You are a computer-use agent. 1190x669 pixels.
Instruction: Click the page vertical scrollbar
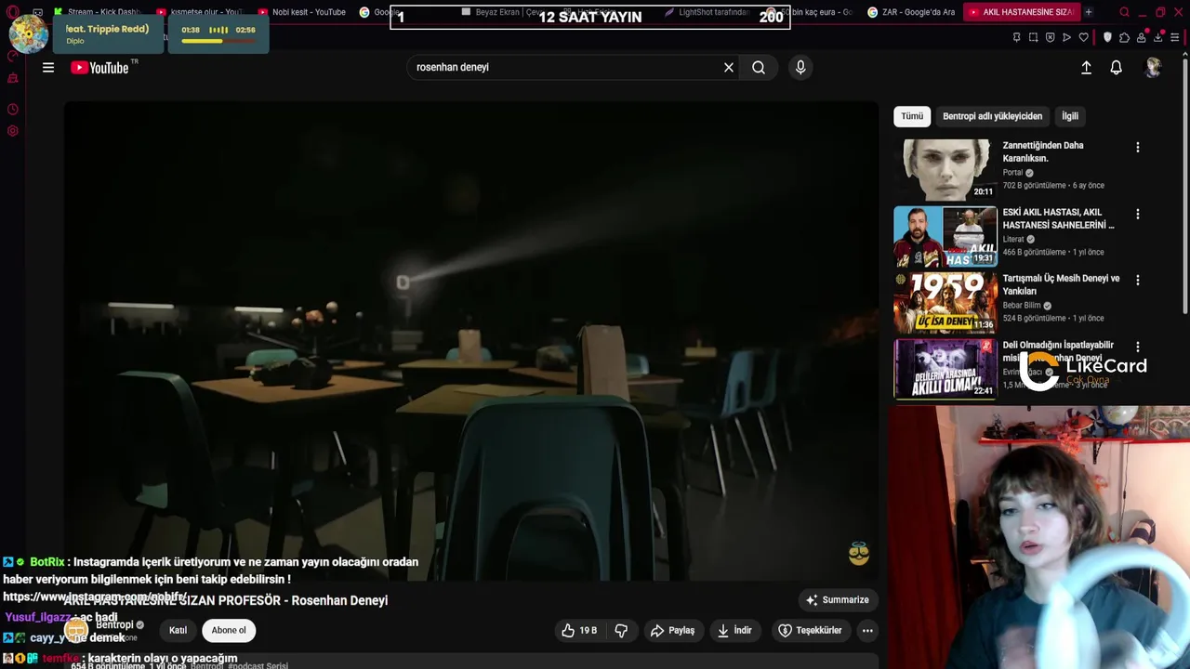click(1185, 186)
